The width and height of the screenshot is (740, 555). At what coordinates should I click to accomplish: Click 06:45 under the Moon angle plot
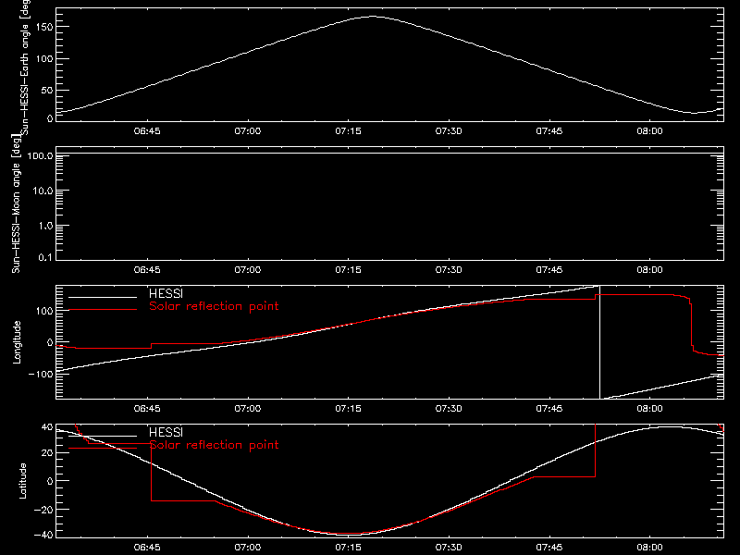147,270
